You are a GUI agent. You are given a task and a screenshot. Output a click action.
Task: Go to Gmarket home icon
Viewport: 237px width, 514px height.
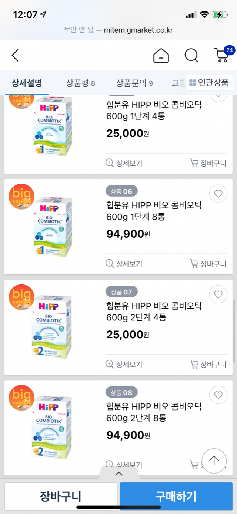tap(161, 56)
